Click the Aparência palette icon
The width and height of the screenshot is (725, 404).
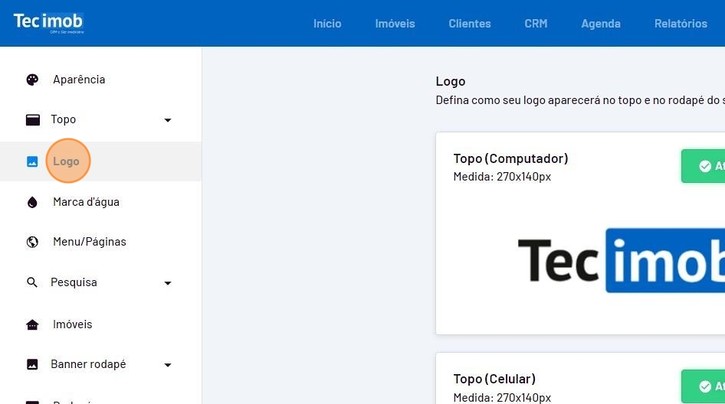(x=32, y=80)
